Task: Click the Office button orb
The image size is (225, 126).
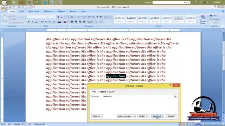Action: click(4, 8)
